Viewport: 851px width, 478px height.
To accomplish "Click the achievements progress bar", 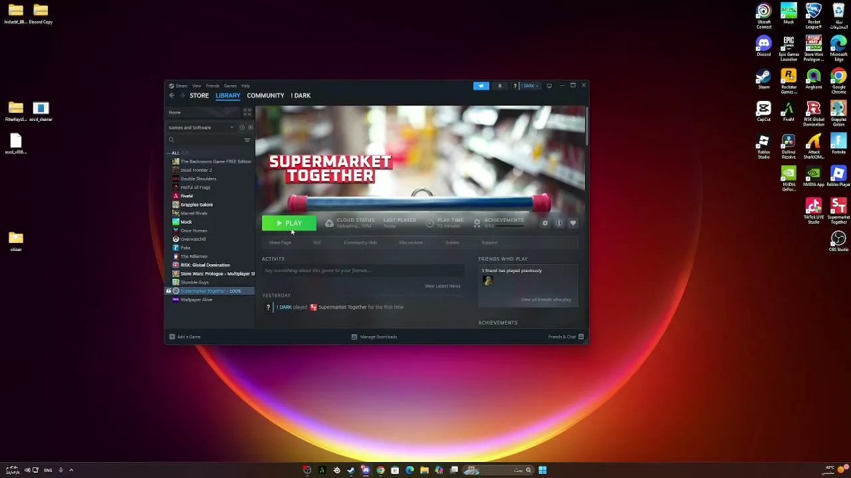I will (x=511, y=226).
